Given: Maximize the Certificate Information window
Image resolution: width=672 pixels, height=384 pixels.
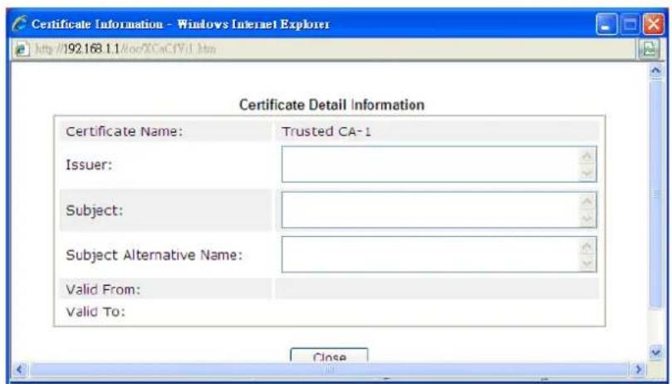Looking at the screenshot, I should [630, 24].
